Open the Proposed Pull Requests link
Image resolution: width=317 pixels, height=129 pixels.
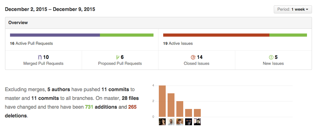click(x=120, y=64)
